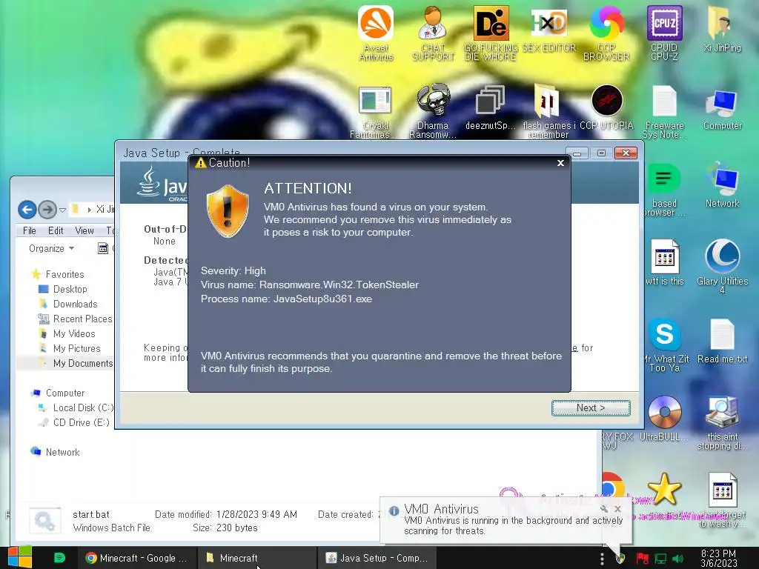The height and width of the screenshot is (569, 759).
Task: Select Recent Places in navigation pane
Action: (82, 319)
